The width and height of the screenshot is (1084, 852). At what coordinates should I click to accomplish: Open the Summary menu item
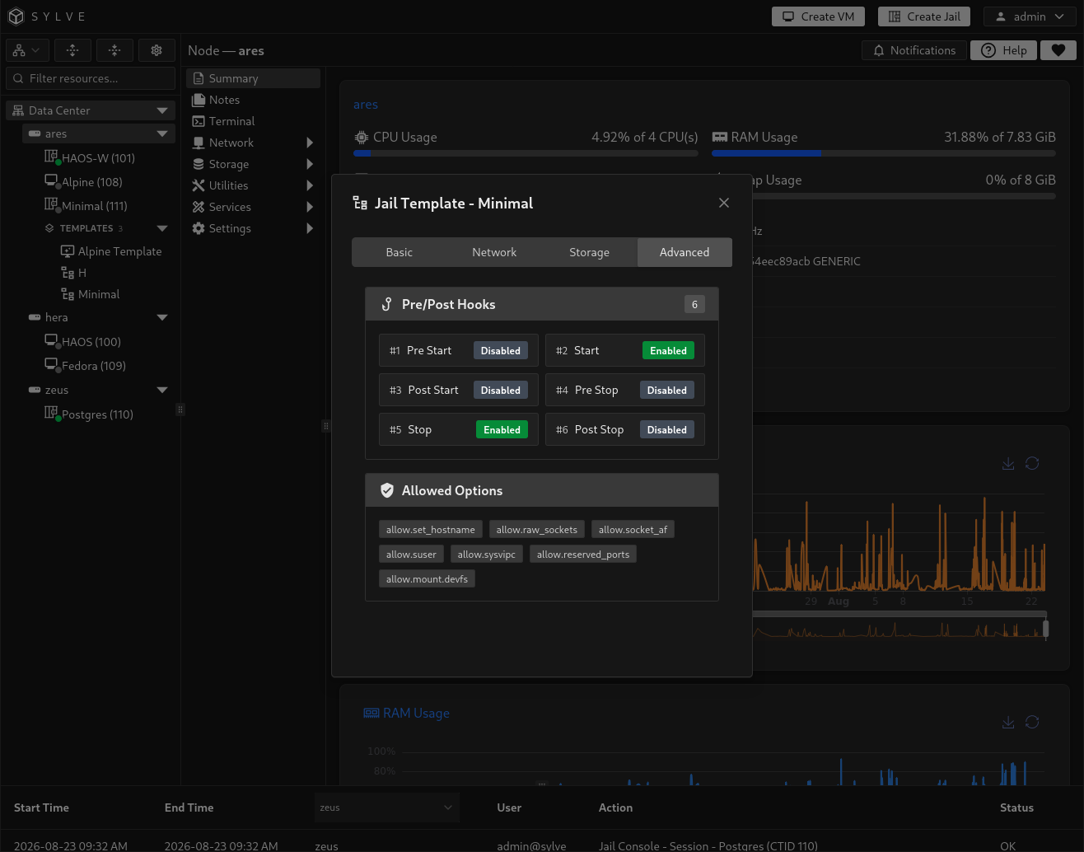pos(253,78)
